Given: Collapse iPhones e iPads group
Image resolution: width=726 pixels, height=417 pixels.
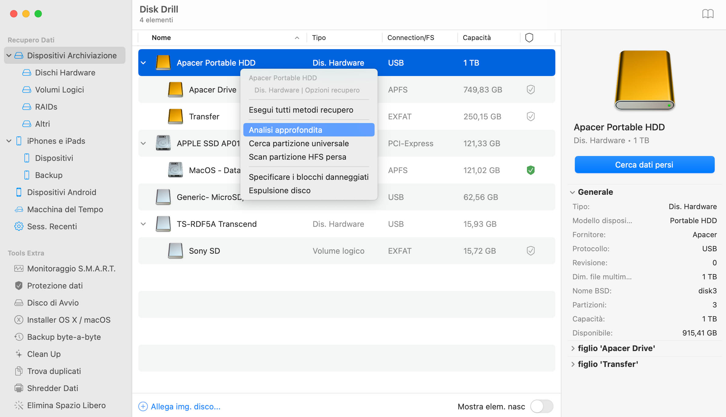Looking at the screenshot, I should (x=9, y=141).
